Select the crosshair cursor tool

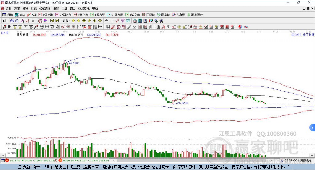click(112, 21)
